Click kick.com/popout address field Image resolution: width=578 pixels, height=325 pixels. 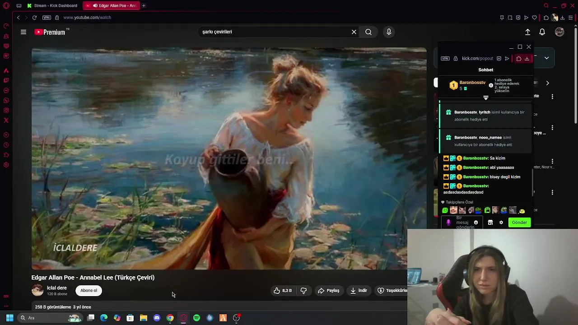tap(477, 59)
